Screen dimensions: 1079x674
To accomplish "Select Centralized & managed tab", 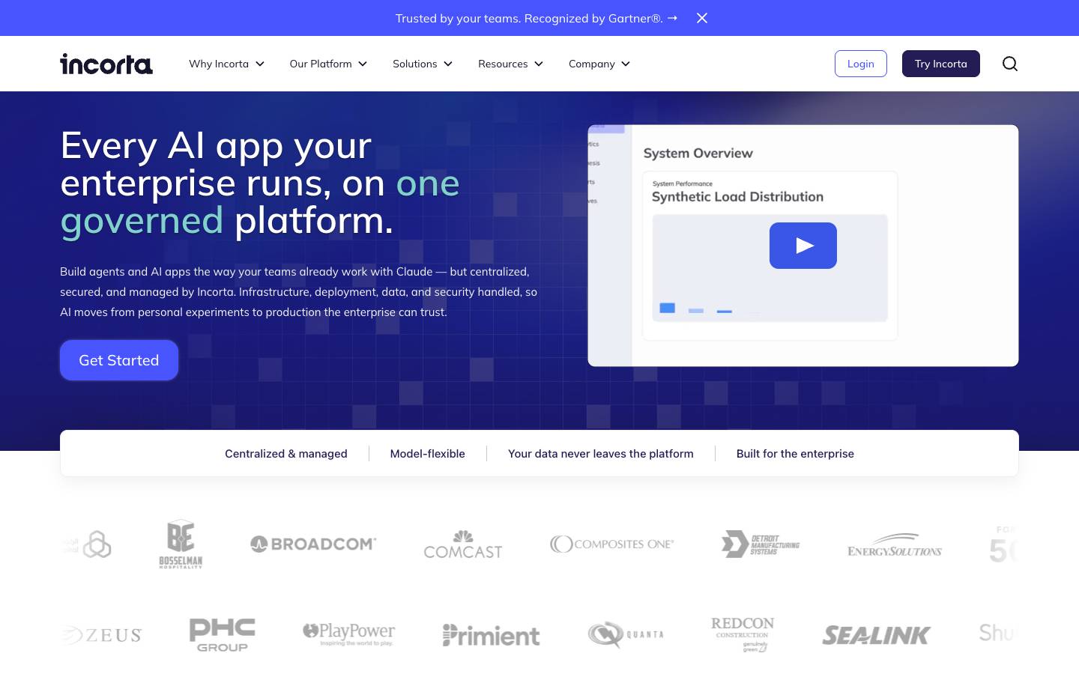I will pos(286,454).
